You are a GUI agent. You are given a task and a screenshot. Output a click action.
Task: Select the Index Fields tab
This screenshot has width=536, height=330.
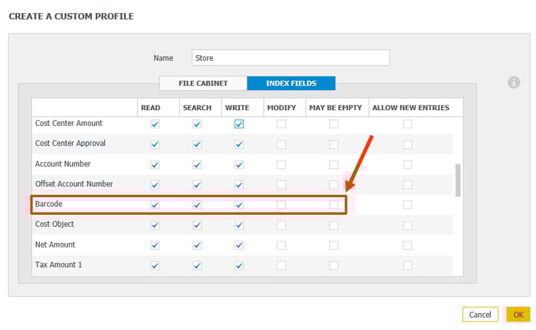tap(292, 83)
